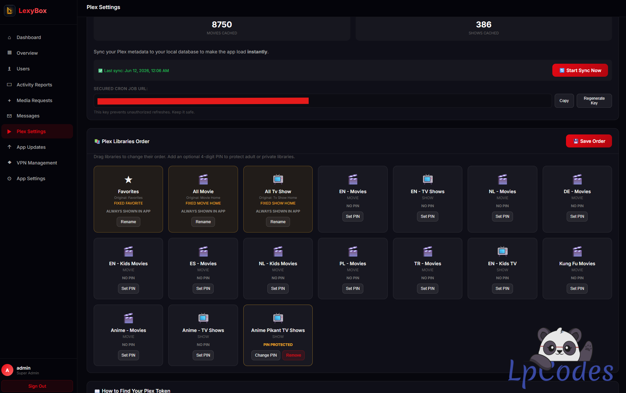Click the Users person icon
The width and height of the screenshot is (626, 393).
tap(9, 69)
